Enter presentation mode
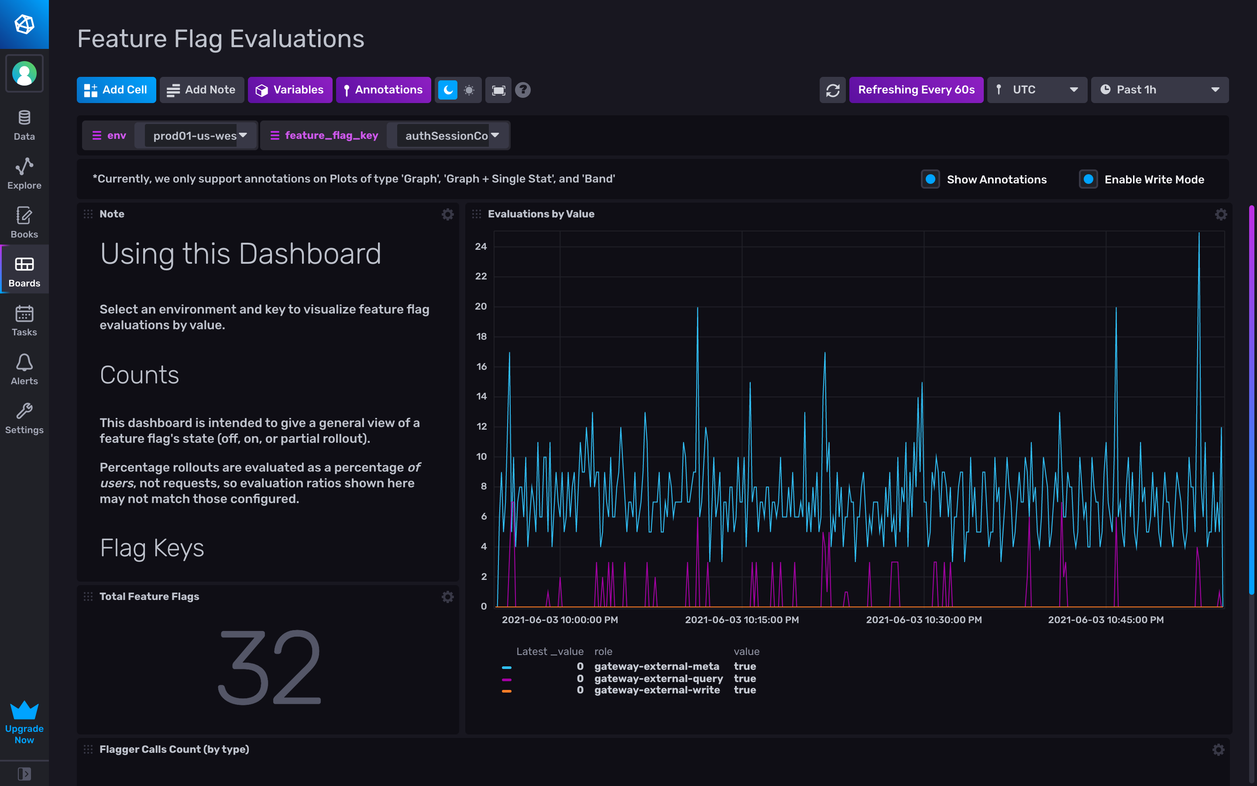 (x=498, y=90)
